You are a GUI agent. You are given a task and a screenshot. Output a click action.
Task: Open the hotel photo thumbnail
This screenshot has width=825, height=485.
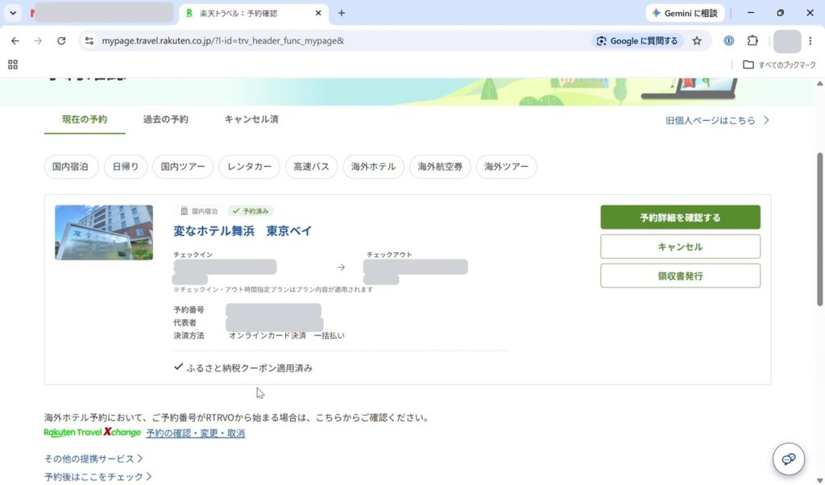104,233
